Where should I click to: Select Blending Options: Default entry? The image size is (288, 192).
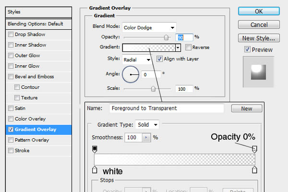pos(36,24)
